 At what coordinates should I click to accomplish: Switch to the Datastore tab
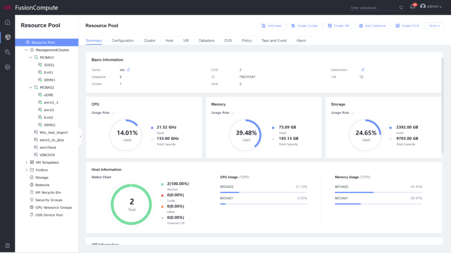206,41
